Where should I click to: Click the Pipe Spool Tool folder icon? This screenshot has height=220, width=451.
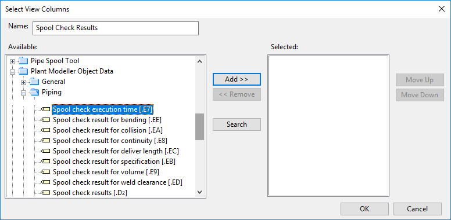[x=24, y=61]
